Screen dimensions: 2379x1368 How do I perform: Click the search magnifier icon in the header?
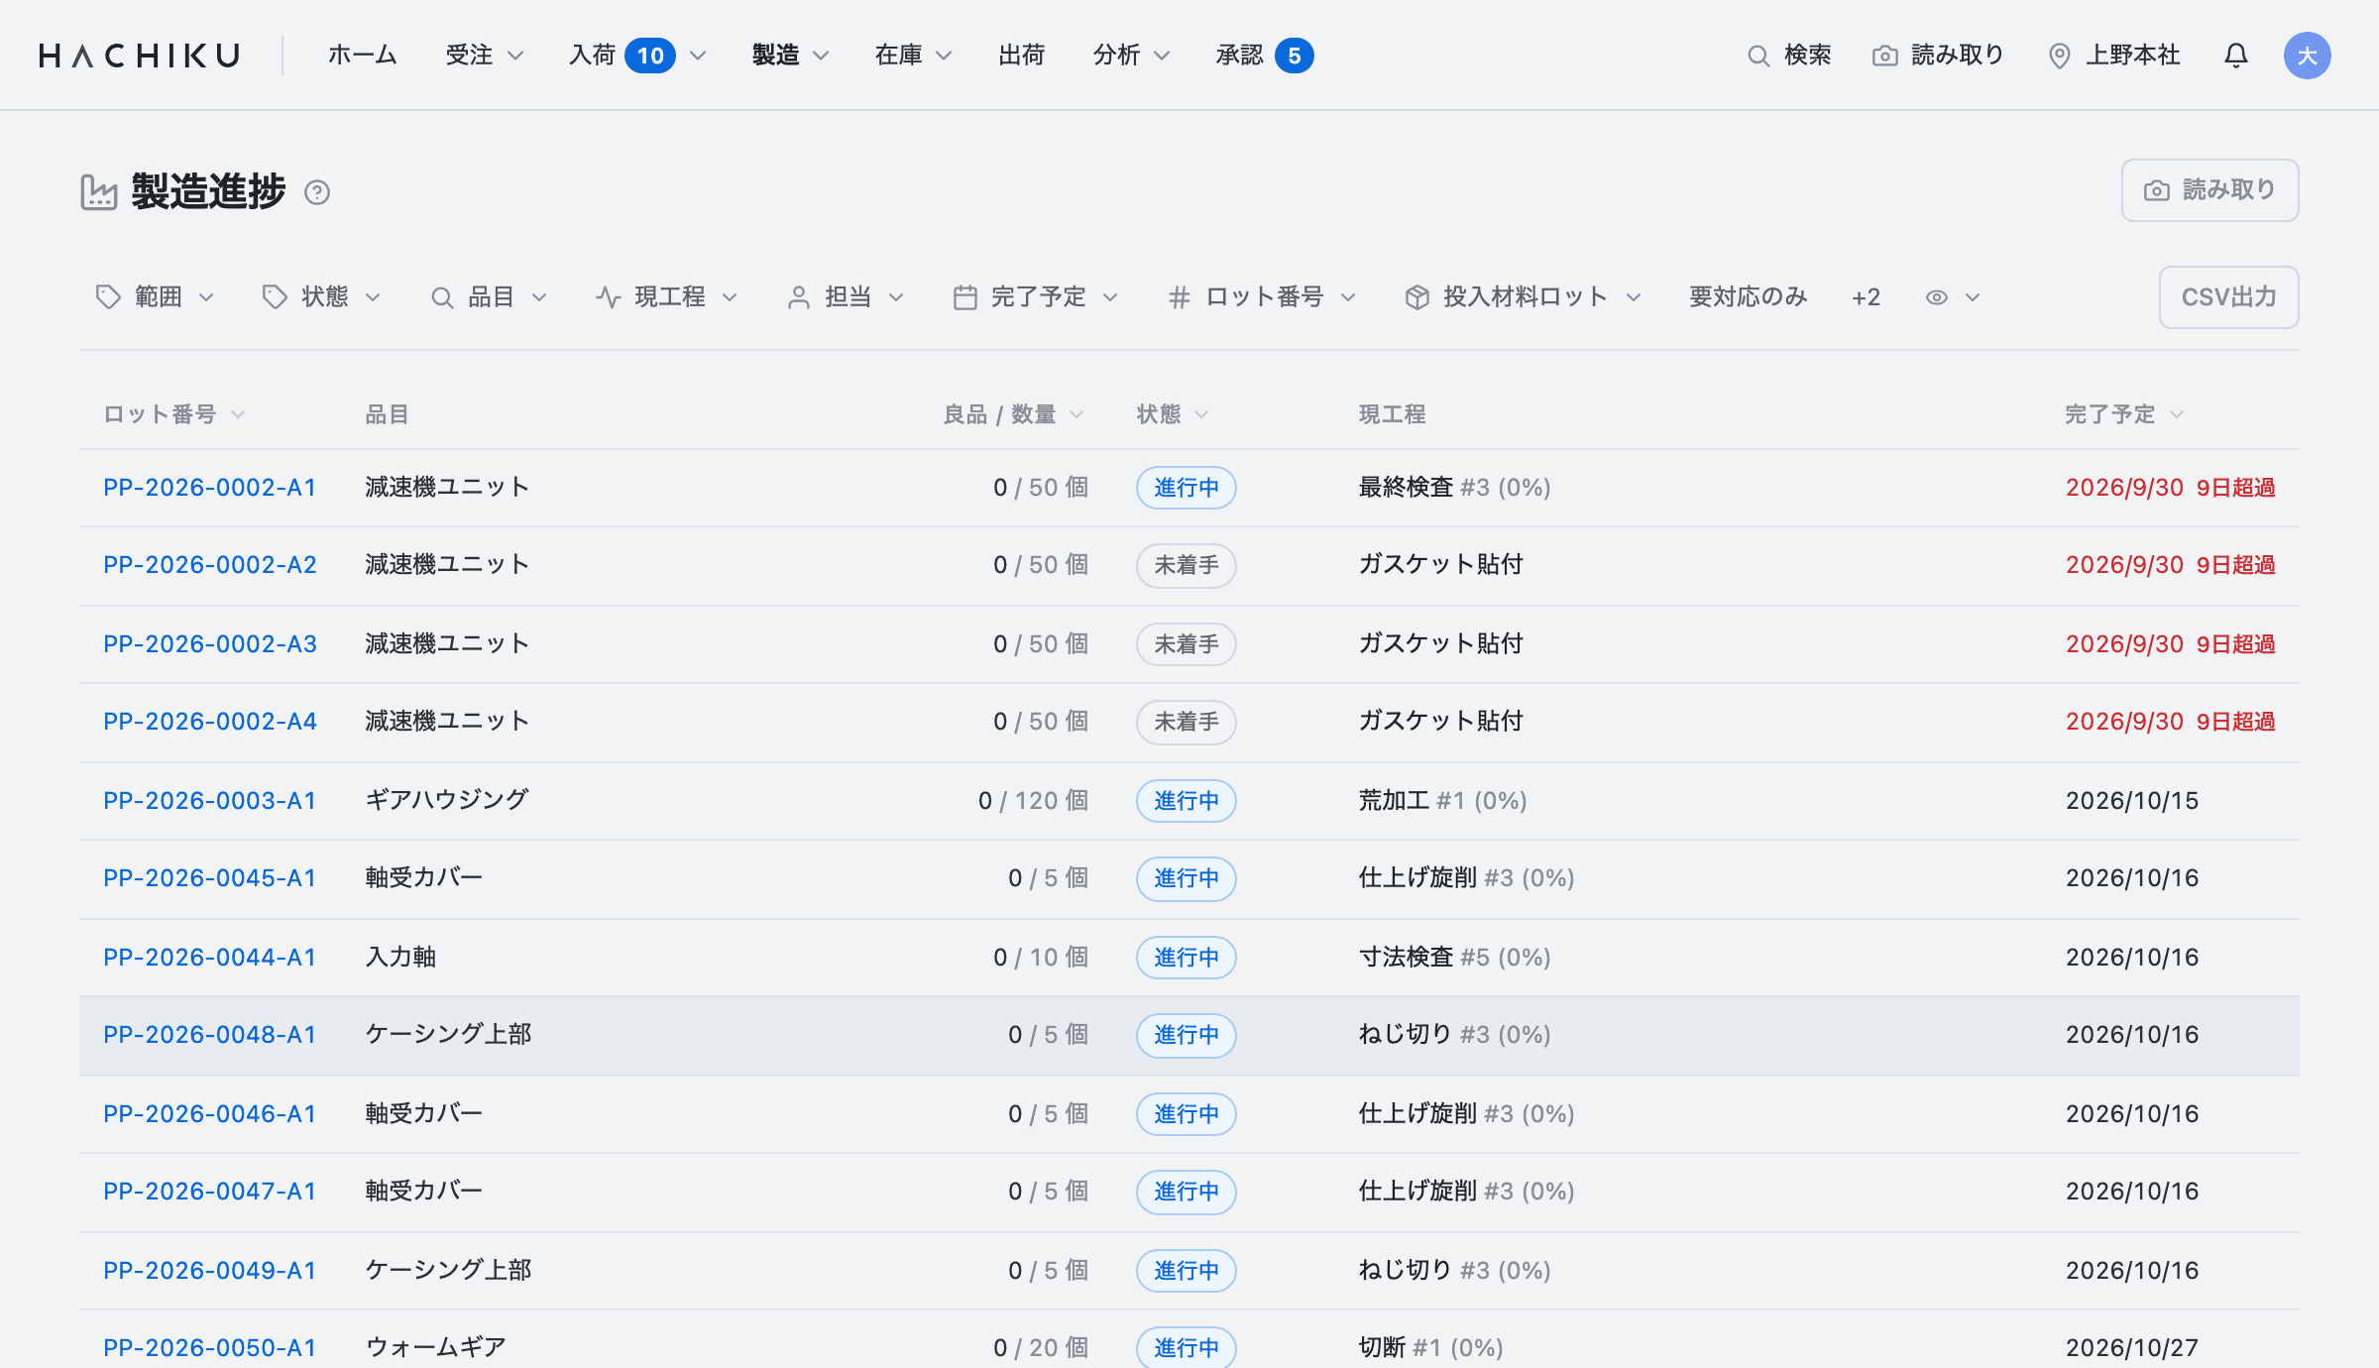tap(1757, 56)
